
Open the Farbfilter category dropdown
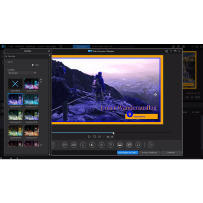click(22, 73)
